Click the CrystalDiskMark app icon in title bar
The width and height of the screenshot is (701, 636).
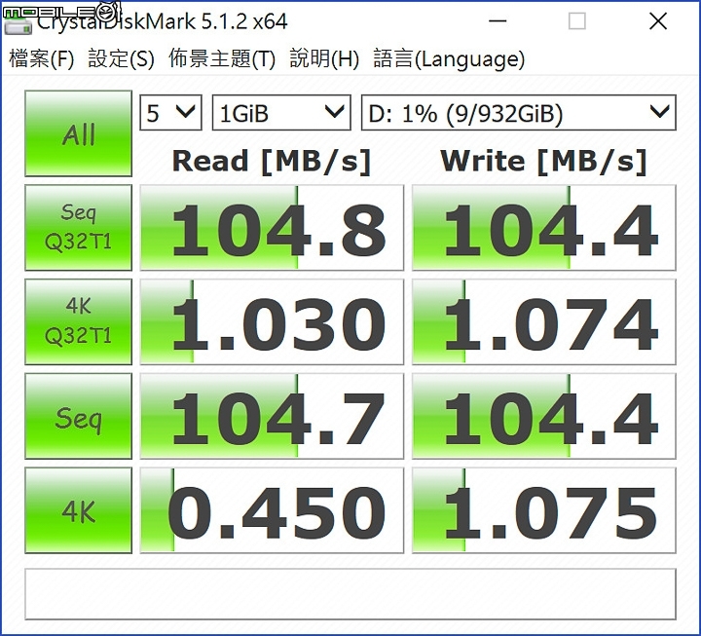[x=18, y=24]
